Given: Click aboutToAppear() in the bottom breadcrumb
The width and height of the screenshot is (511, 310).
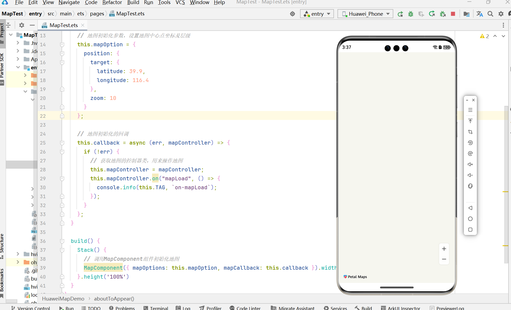Looking at the screenshot, I should [114, 299].
